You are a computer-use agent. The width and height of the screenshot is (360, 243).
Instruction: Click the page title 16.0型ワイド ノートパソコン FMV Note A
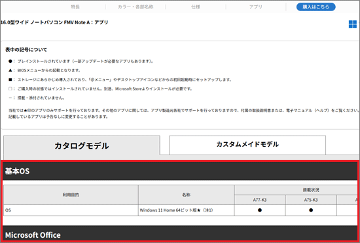click(x=54, y=22)
